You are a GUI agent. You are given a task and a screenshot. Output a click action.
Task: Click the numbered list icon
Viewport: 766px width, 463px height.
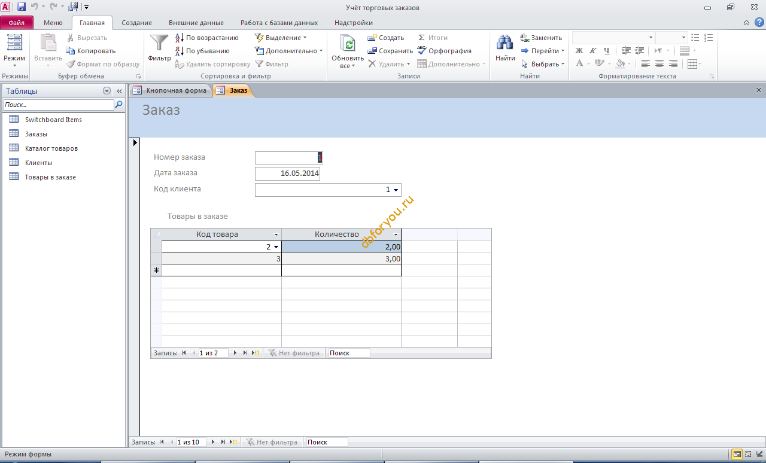tap(709, 38)
